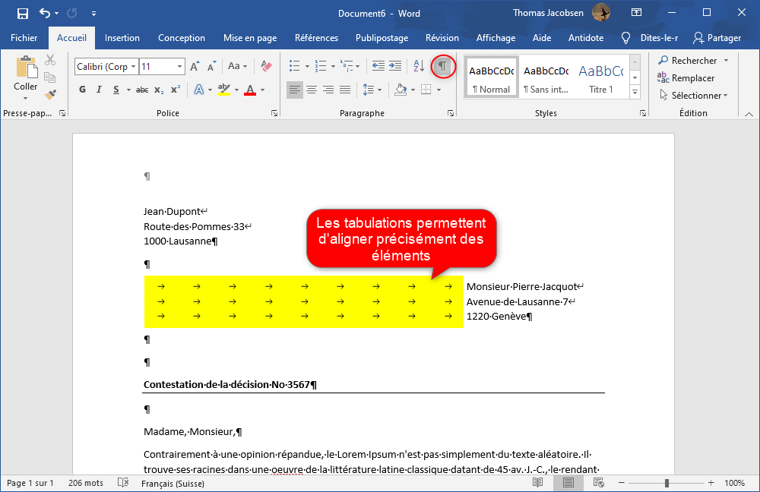Copy selection using the copy icon

[50, 77]
